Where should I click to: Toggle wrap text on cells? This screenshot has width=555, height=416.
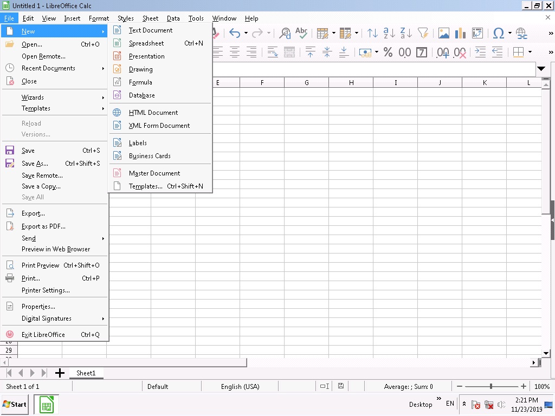pos(274,52)
